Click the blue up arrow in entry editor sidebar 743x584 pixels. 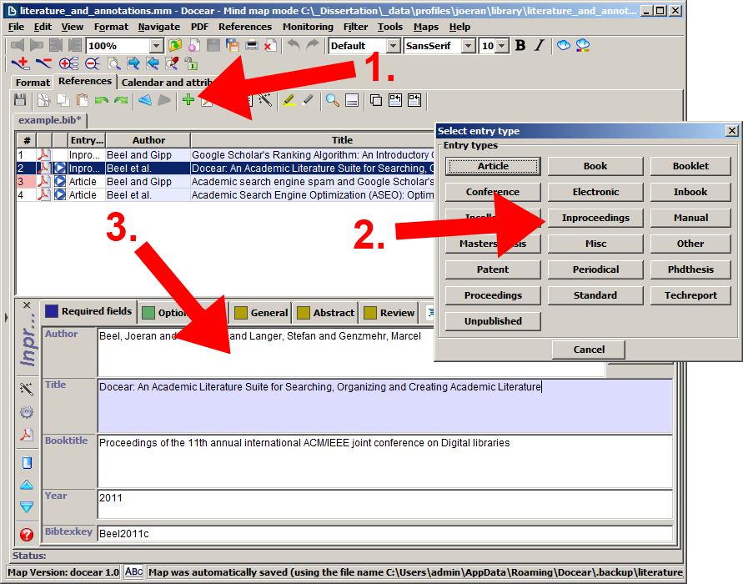[x=27, y=485]
